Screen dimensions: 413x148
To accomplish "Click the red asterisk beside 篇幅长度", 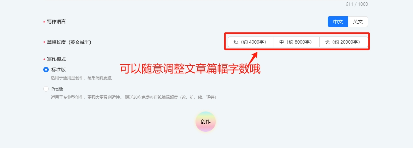I will tap(44, 43).
